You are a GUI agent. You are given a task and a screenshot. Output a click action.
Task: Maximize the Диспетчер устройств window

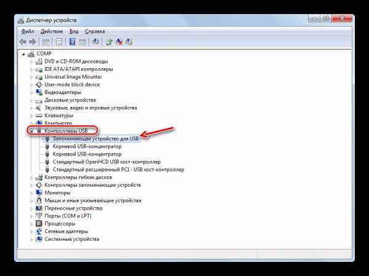click(326, 18)
